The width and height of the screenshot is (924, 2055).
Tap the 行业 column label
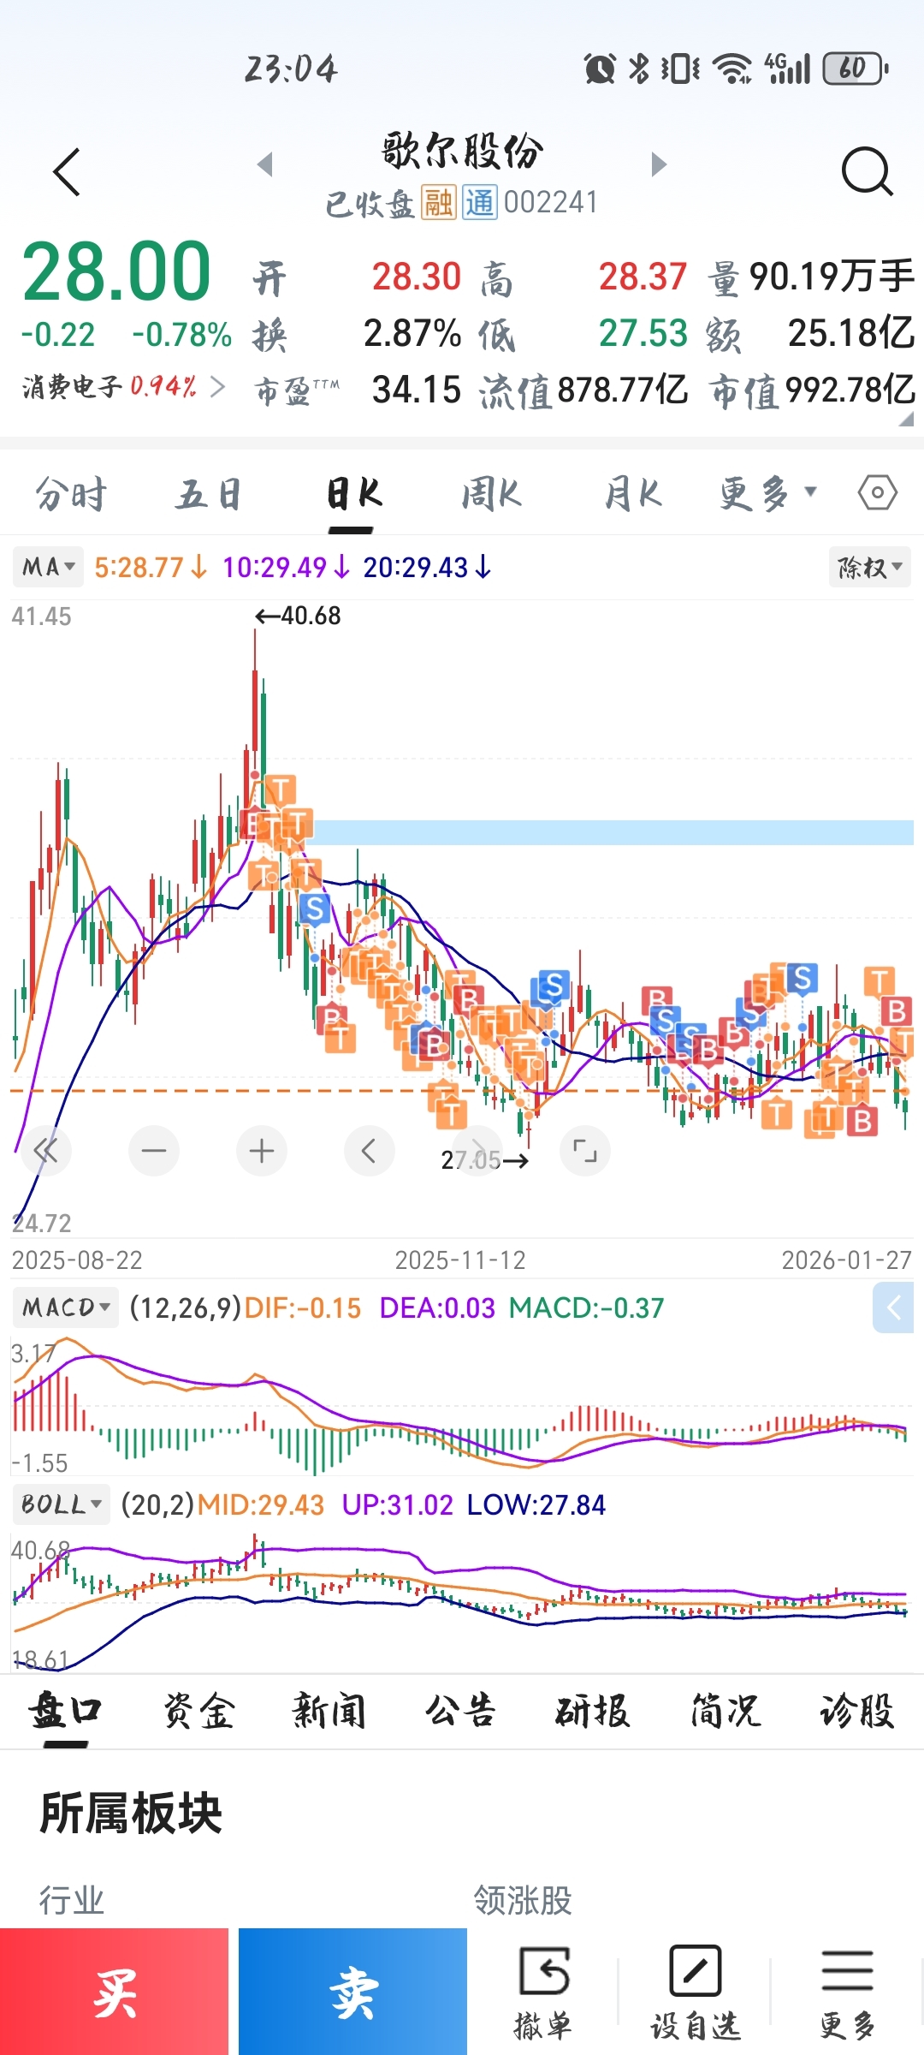(72, 1900)
